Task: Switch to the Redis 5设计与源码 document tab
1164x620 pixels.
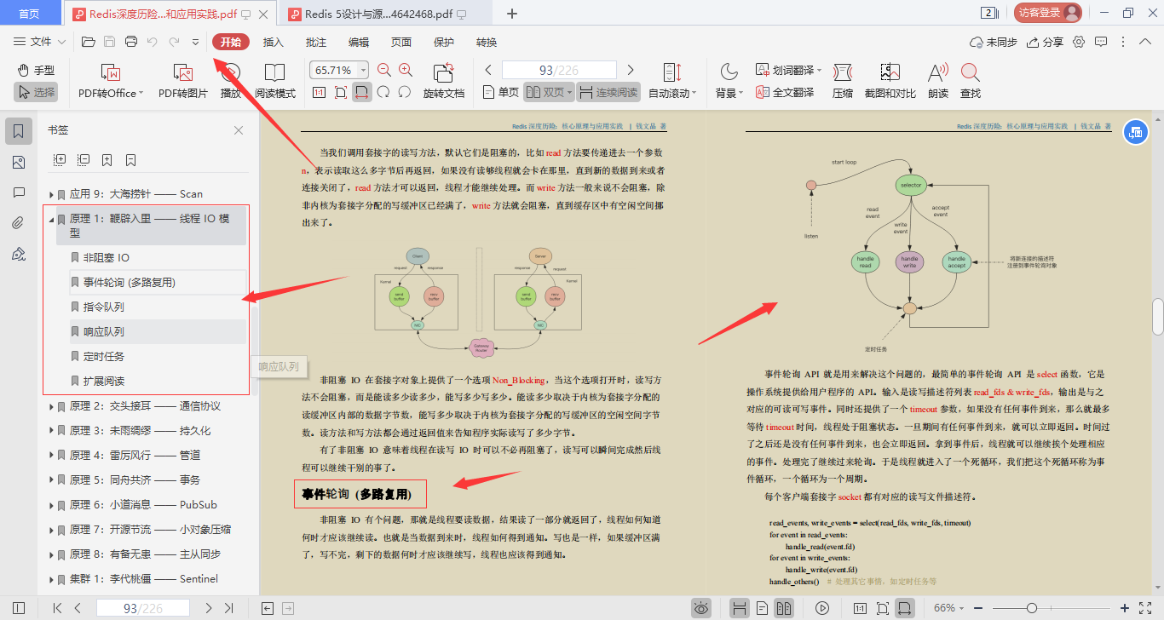Action: click(x=383, y=14)
